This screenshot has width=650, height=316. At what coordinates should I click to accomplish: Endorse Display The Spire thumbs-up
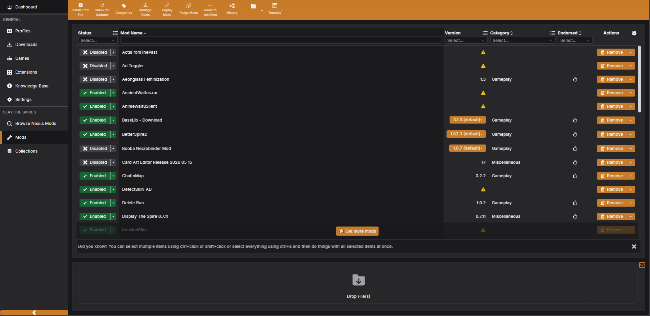(575, 216)
